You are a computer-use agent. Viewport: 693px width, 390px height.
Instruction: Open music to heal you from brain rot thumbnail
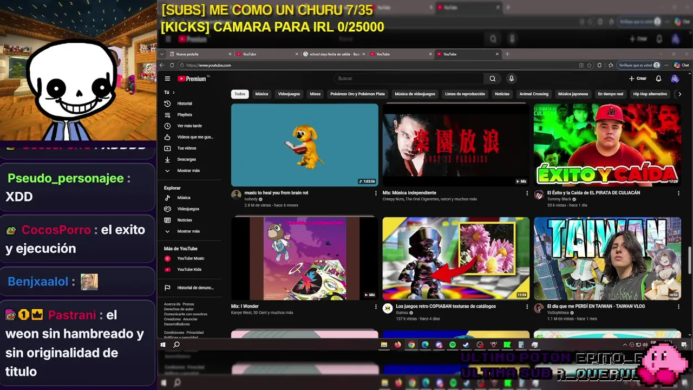[305, 145]
